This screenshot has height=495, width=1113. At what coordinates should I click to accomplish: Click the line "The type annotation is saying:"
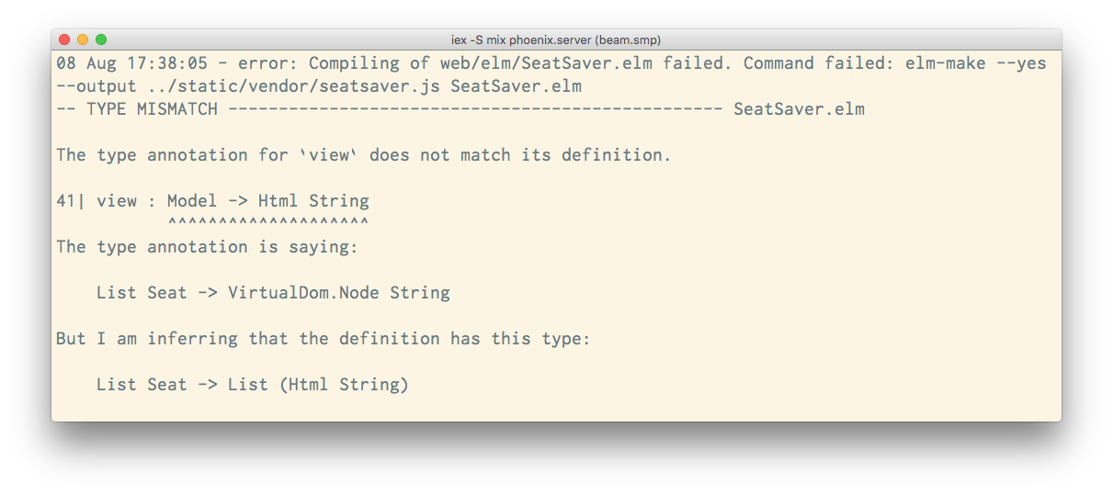pos(207,247)
